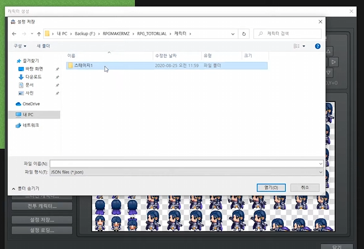364x249 pixels.
Task: Close the 설정 저장 dialog
Action: click(320, 21)
